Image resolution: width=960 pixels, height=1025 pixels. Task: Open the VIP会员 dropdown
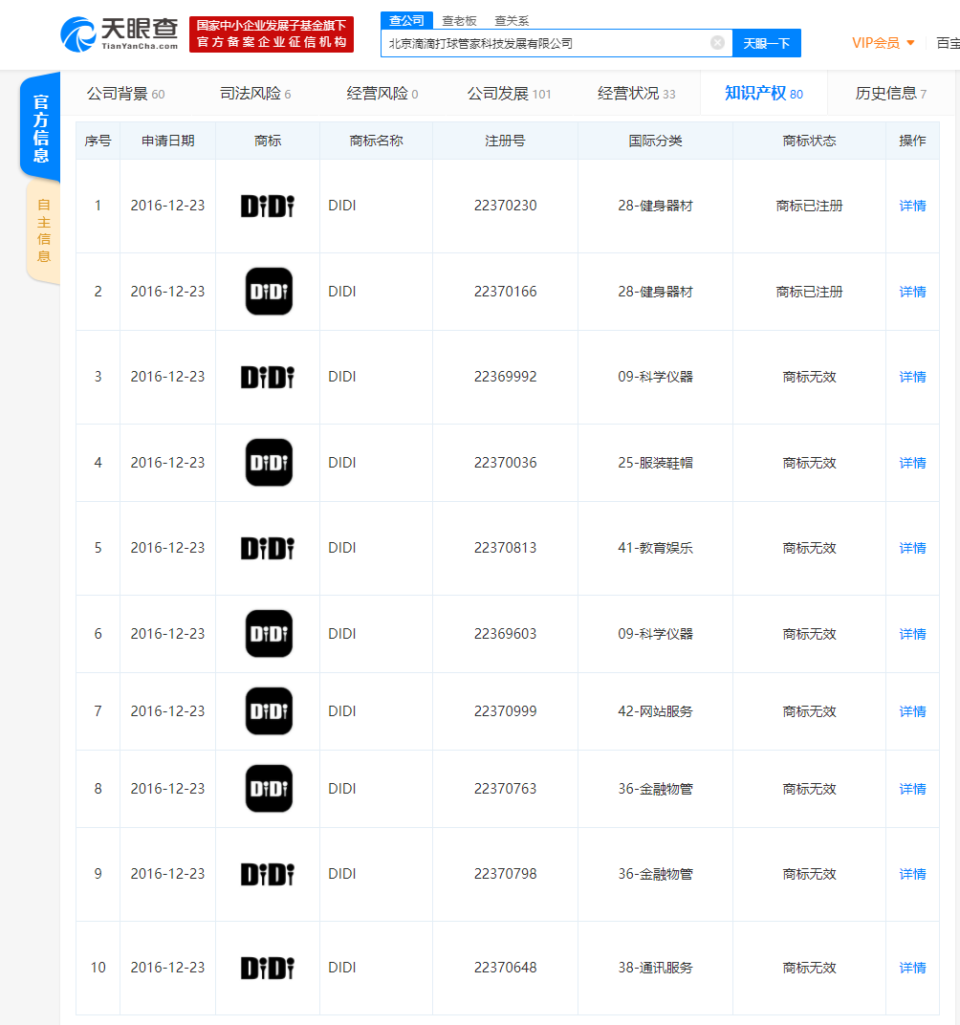click(883, 43)
